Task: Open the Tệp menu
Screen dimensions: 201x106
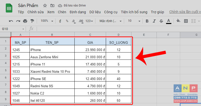Action: 21,12
